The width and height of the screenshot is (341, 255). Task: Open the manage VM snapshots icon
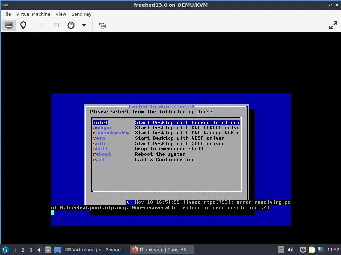(x=102, y=25)
